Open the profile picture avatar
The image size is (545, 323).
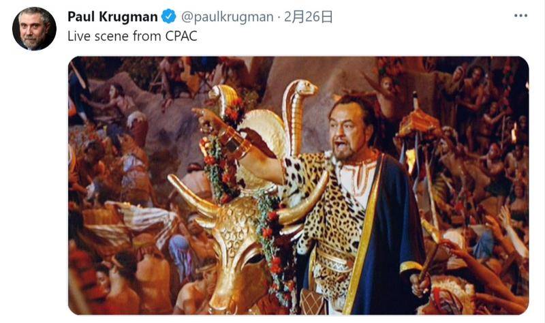click(x=35, y=29)
